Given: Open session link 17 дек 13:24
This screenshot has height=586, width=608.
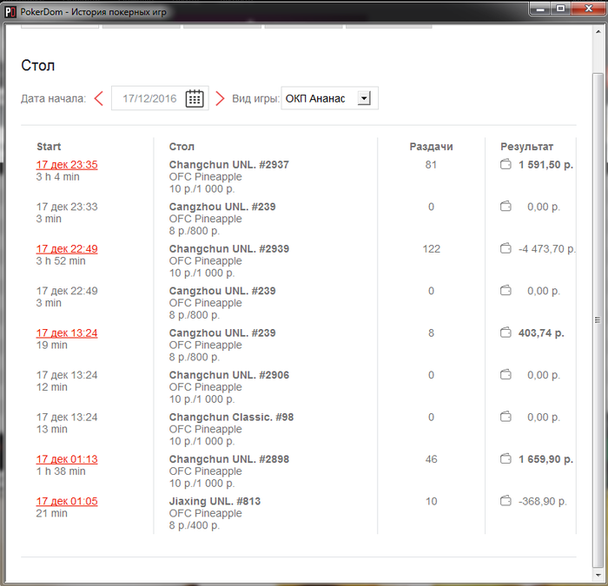Looking at the screenshot, I should click(x=67, y=333).
